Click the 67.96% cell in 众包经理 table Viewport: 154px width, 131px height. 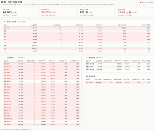[x=53, y=70]
